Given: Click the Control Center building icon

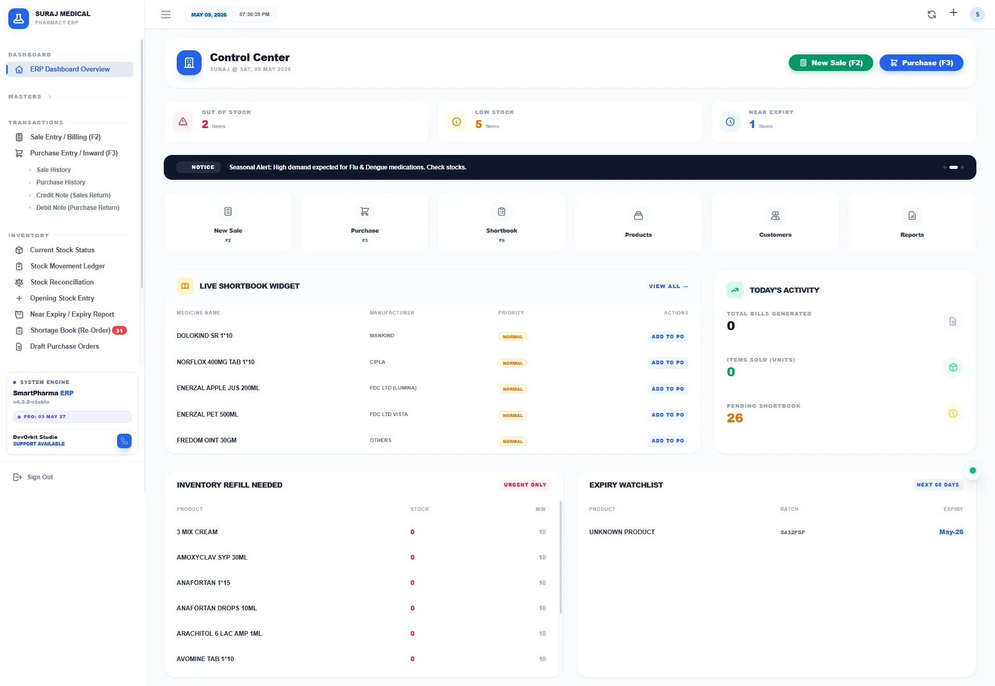Looking at the screenshot, I should (189, 63).
